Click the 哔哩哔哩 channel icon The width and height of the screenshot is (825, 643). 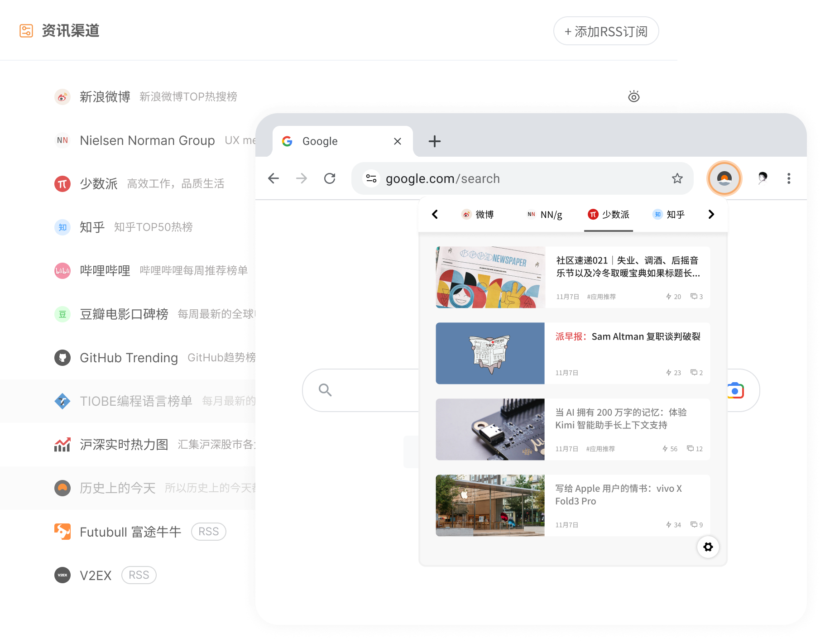(63, 270)
